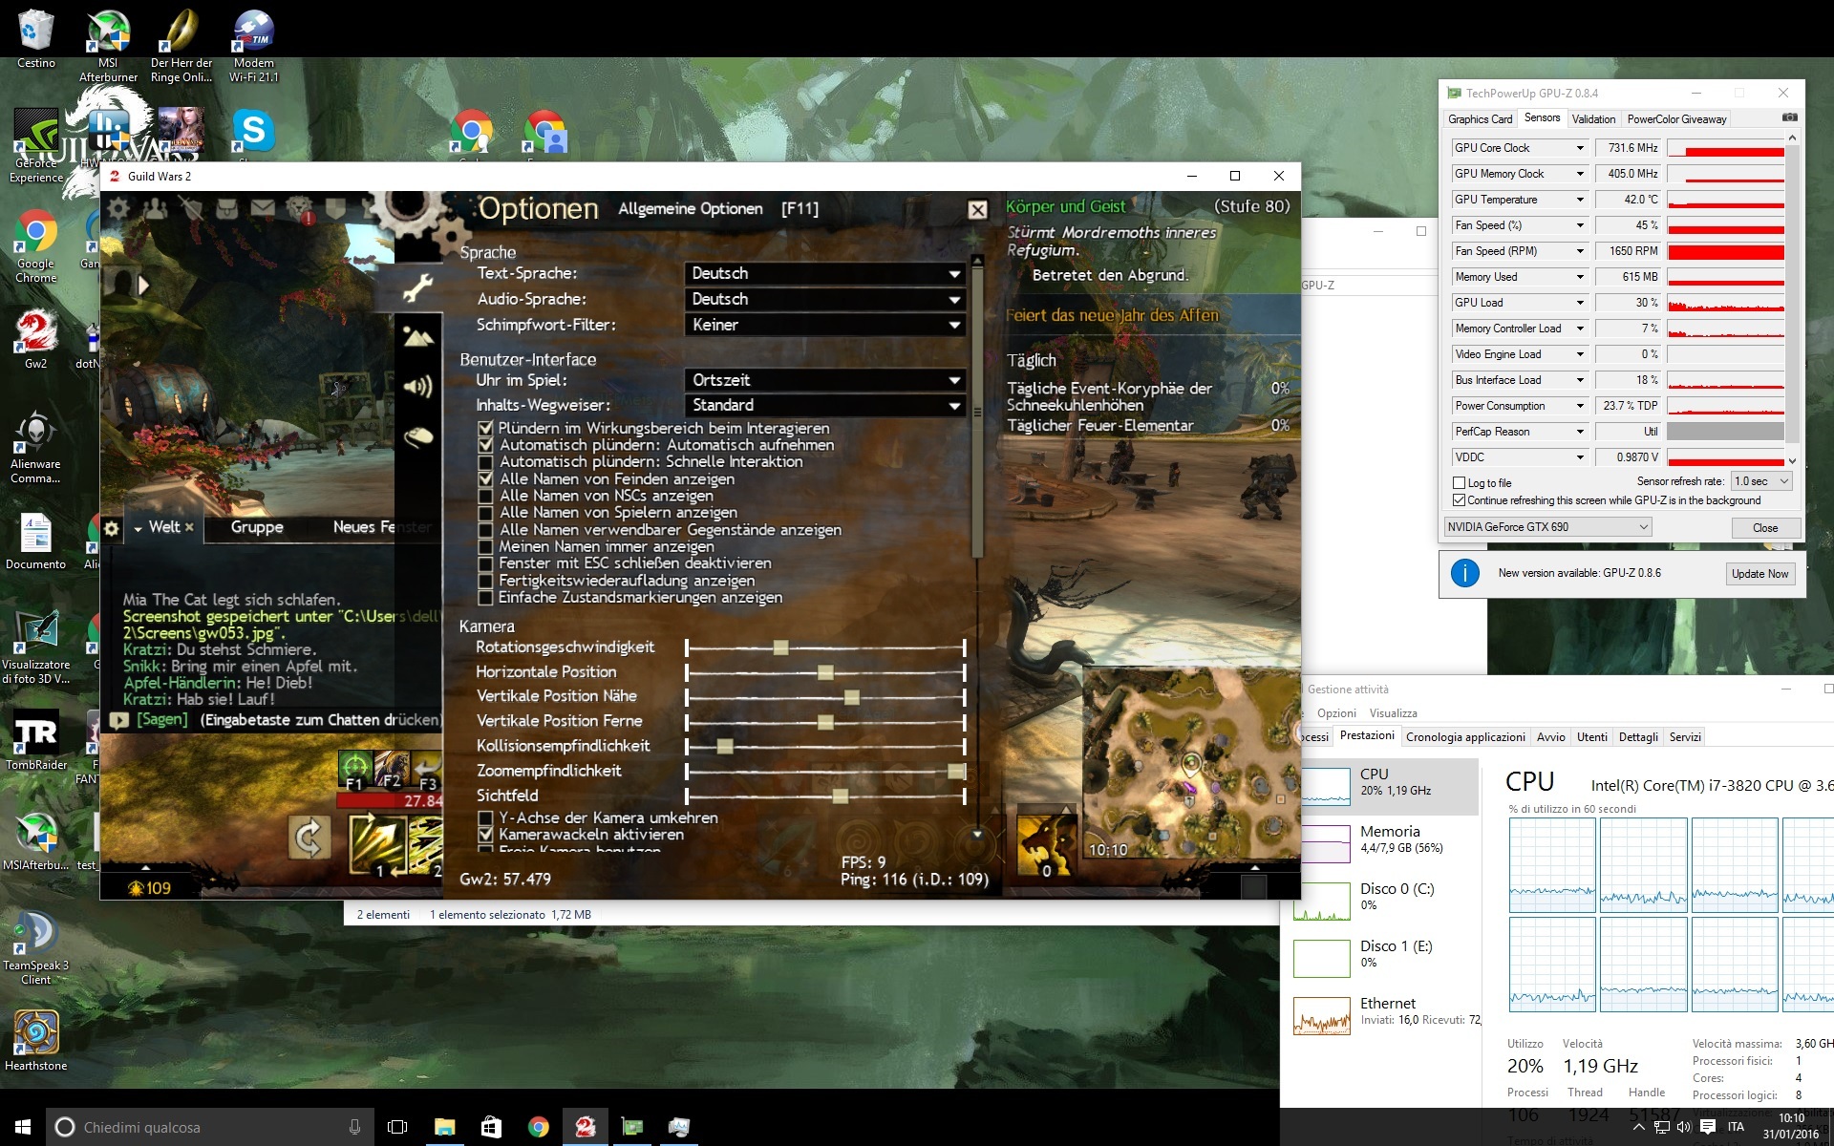Switch to GPU-Z Graphics Card tab
This screenshot has height=1146, width=1834.
coord(1480,119)
